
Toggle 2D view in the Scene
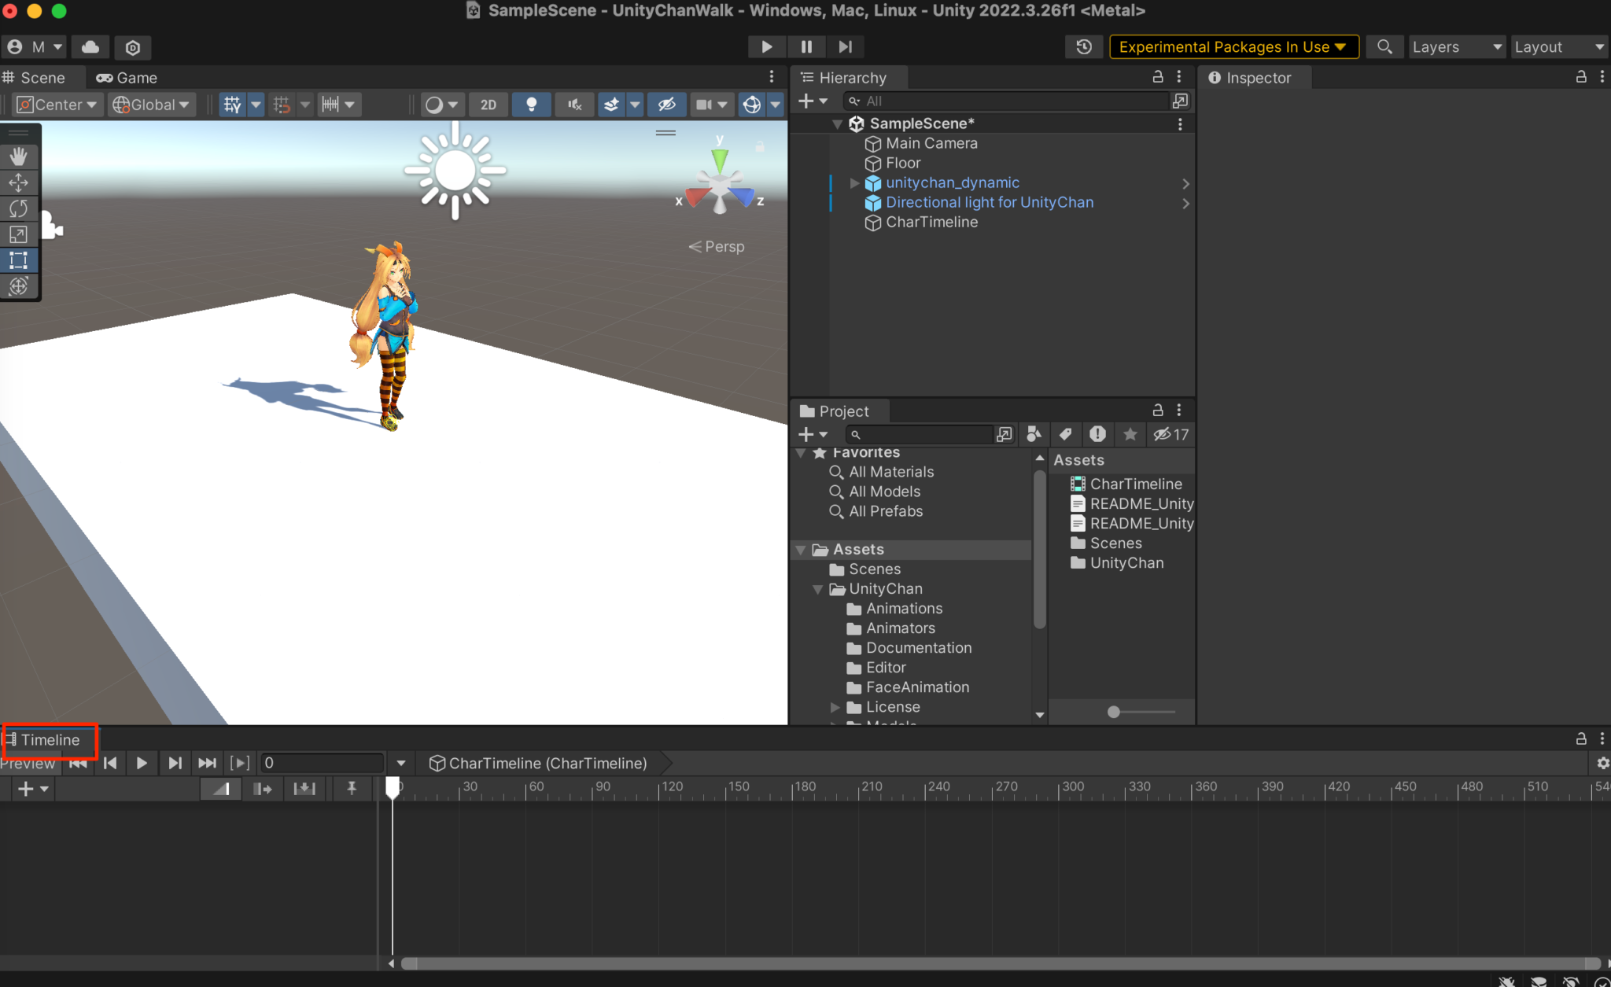pyautogui.click(x=488, y=104)
